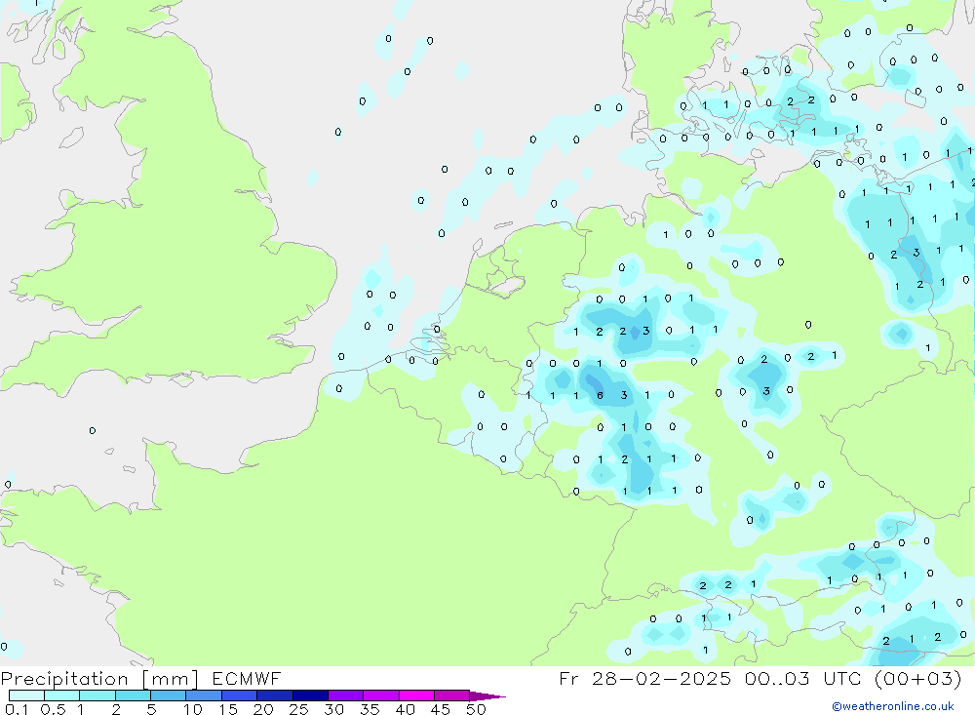The width and height of the screenshot is (975, 715).
Task: Click the '0.1' legend scale label
Action: [x=17, y=709]
